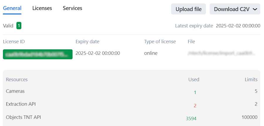Click the Extraction API used value 2
Screen dimensions: 264x126
(195, 105)
